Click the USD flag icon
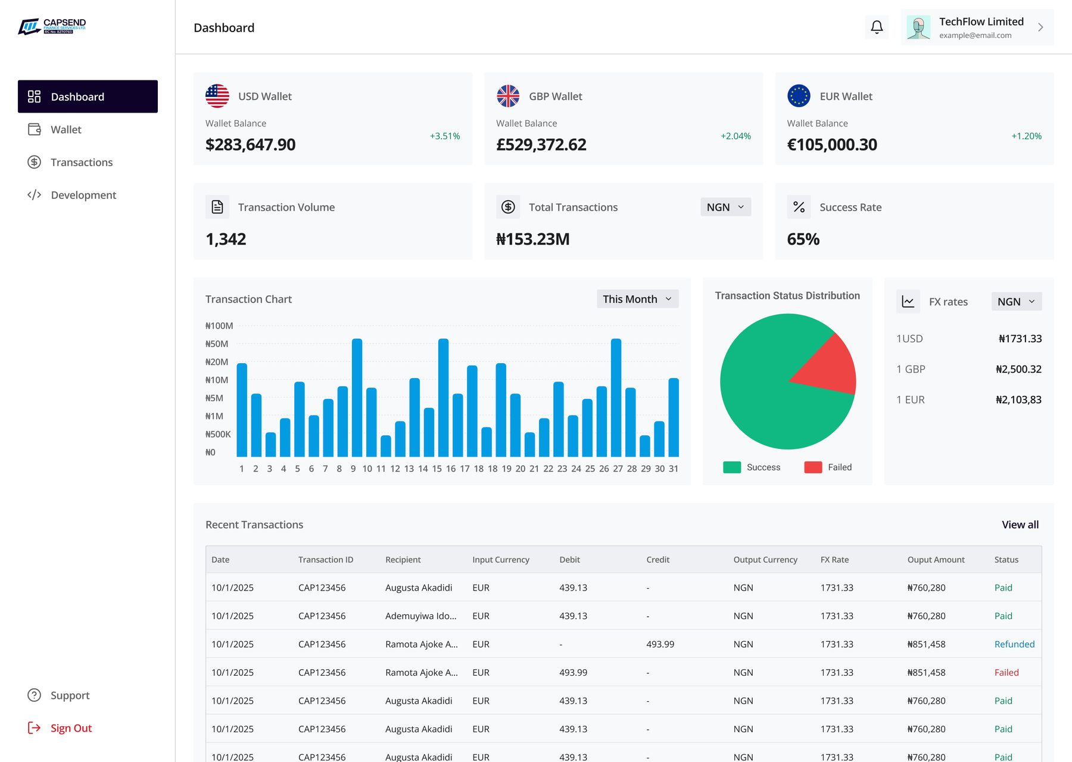The image size is (1072, 762). (x=217, y=96)
